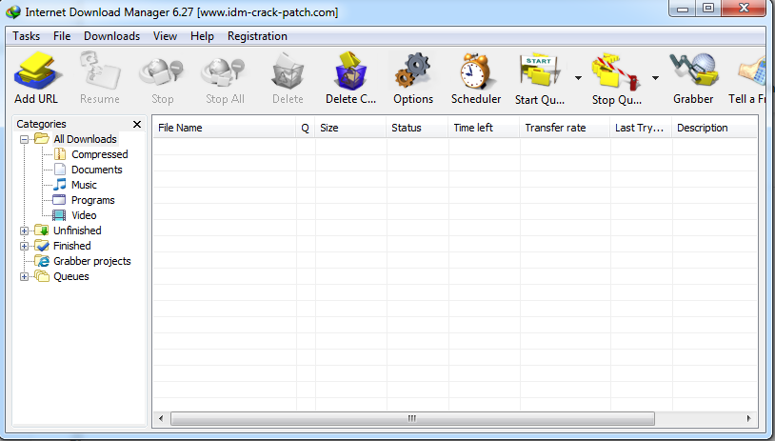Screen dimensions: 775x441
Task: Select the Programs category
Action: (x=93, y=201)
